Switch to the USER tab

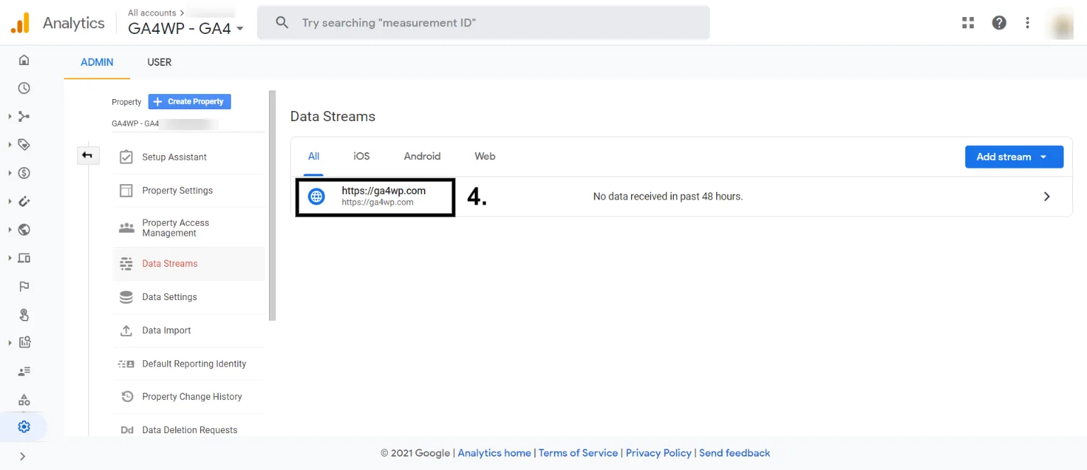159,62
